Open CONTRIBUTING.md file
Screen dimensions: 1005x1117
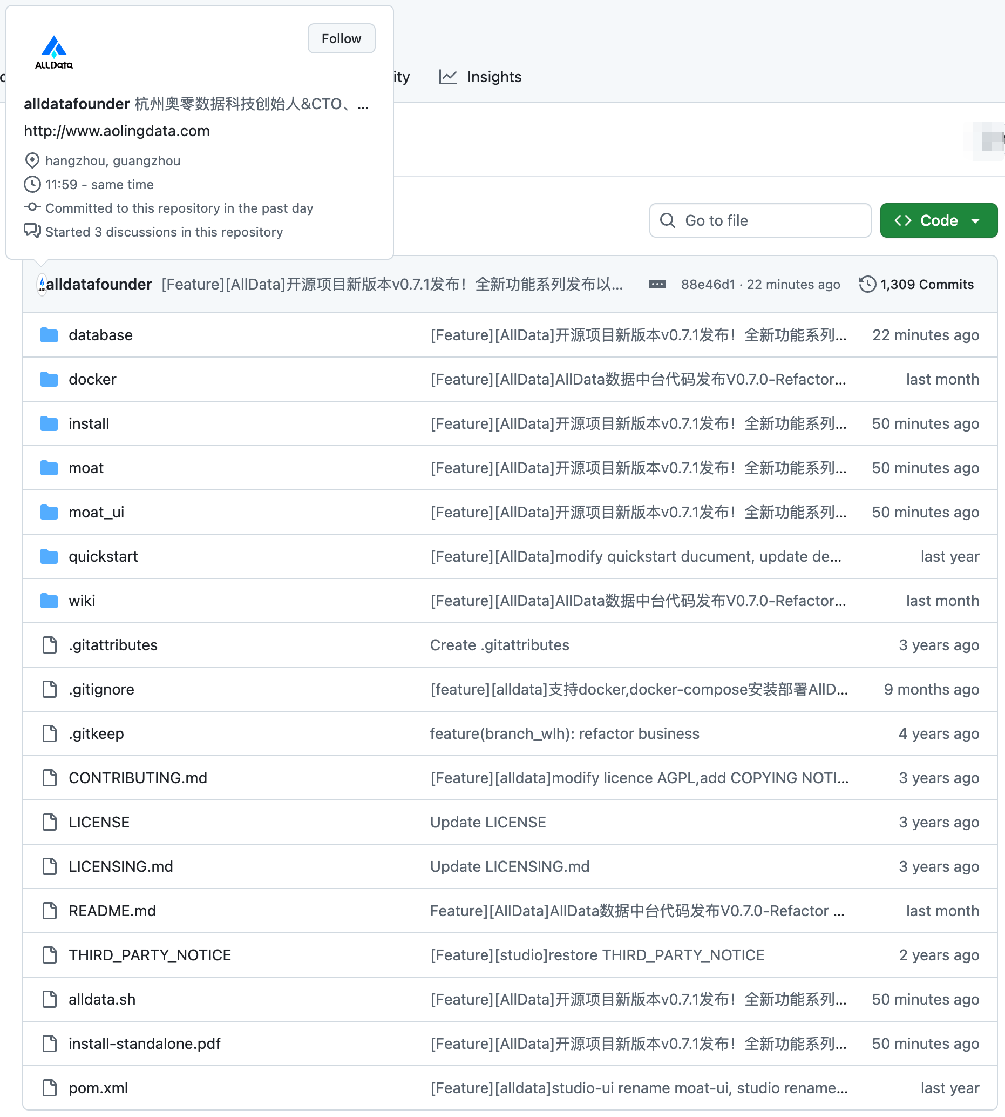pyautogui.click(x=138, y=778)
